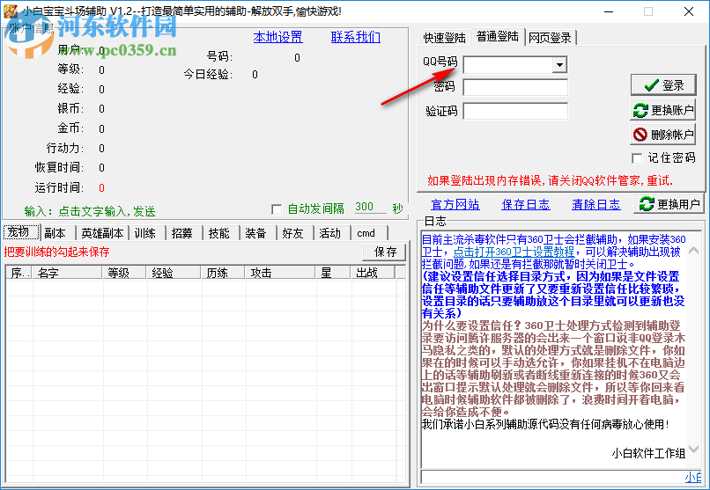Click 星 column header

point(333,273)
